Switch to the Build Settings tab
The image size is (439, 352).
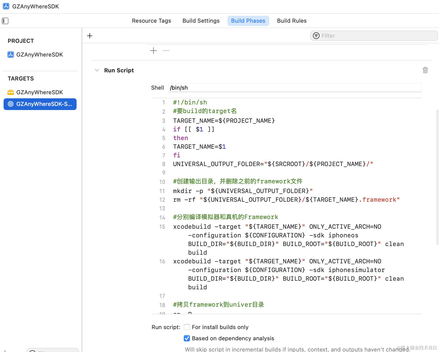pos(201,21)
